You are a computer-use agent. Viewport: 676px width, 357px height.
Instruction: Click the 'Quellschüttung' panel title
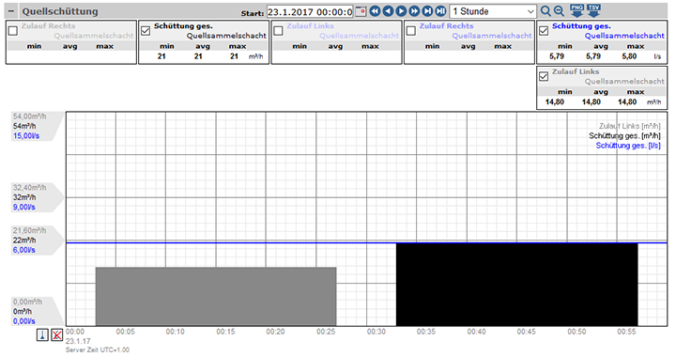60,11
